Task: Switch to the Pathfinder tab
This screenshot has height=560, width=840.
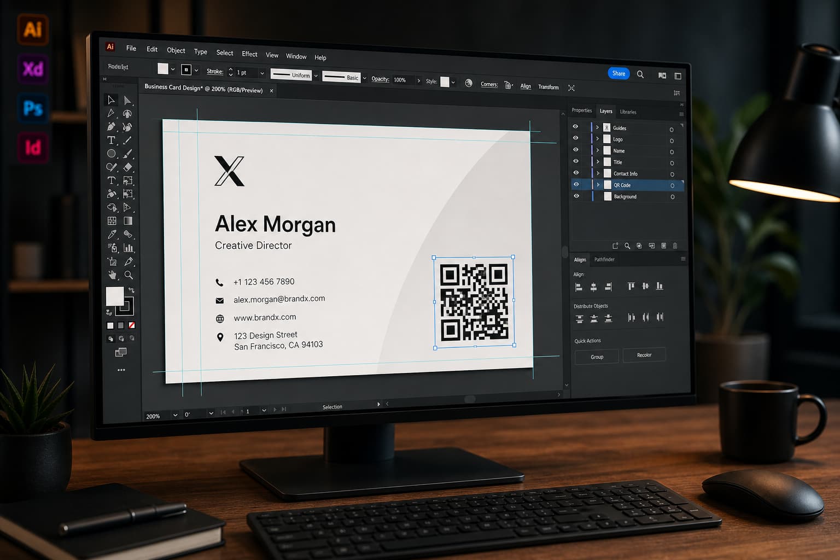Action: pyautogui.click(x=604, y=259)
